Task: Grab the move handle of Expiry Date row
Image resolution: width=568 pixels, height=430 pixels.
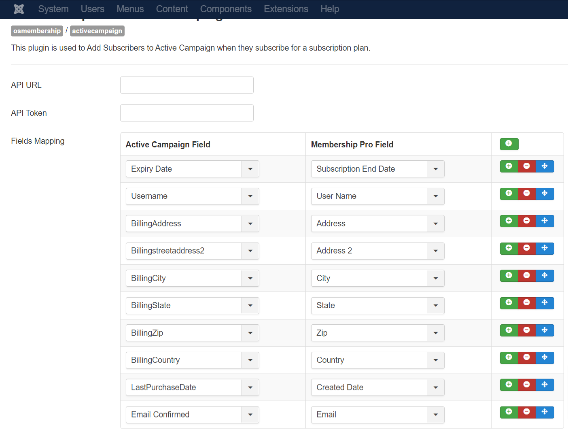Action: [545, 166]
